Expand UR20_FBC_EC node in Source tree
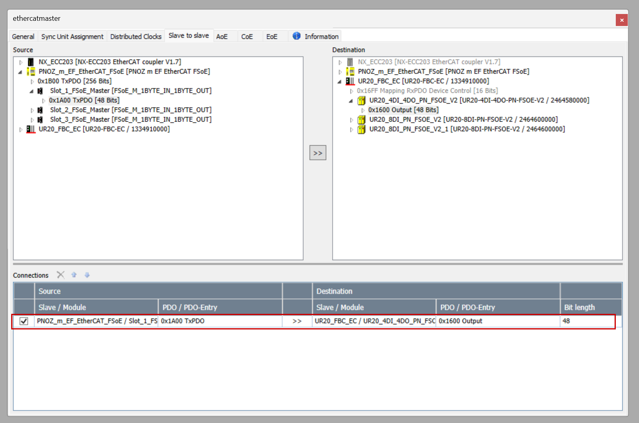Screen dimensions: 639x423 [x=21, y=130]
